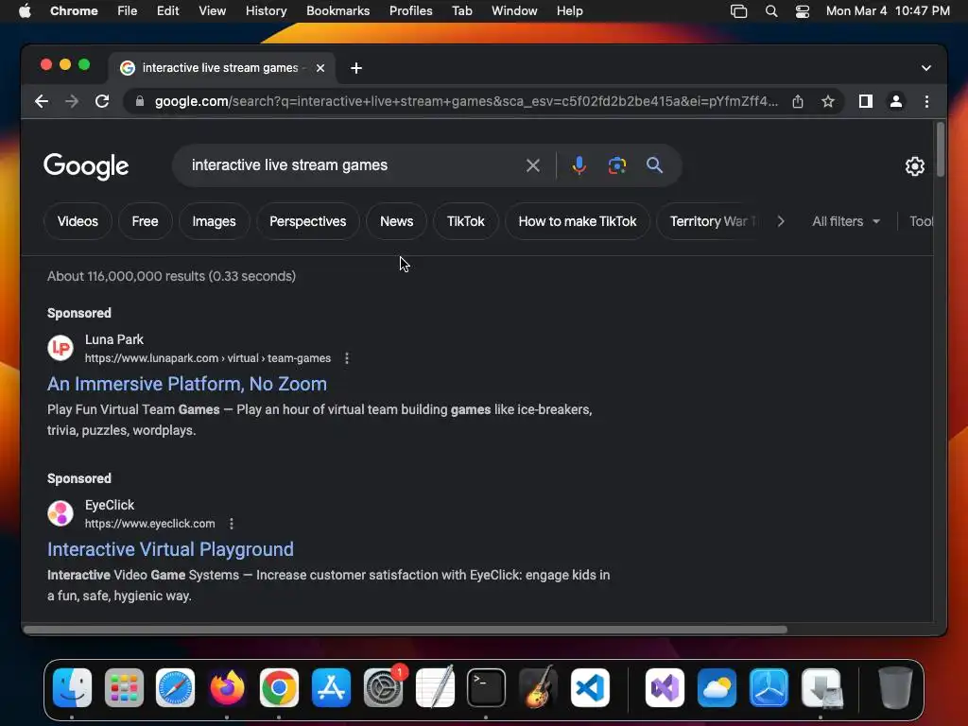Open Finder from the dock
Viewport: 968px width, 726px height.
tap(72, 687)
